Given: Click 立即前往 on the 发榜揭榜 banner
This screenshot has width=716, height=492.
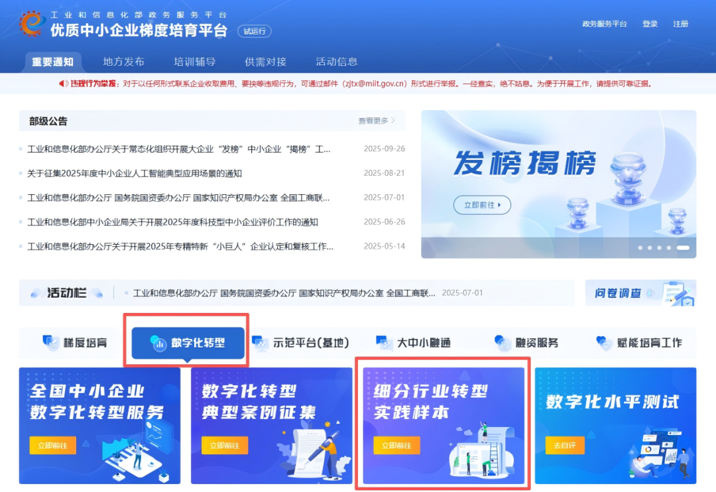Looking at the screenshot, I should tap(483, 205).
